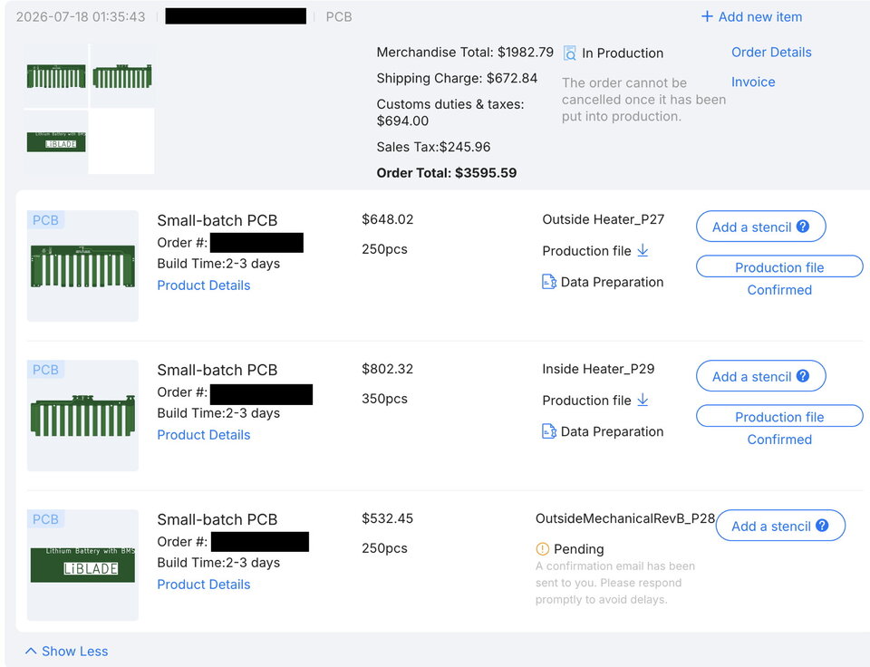The width and height of the screenshot is (870, 667).
Task: Click Inside Heater_P29 file name
Action: (x=598, y=369)
